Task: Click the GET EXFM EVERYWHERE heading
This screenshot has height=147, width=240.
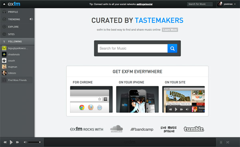Action: pyautogui.click(x=138, y=72)
